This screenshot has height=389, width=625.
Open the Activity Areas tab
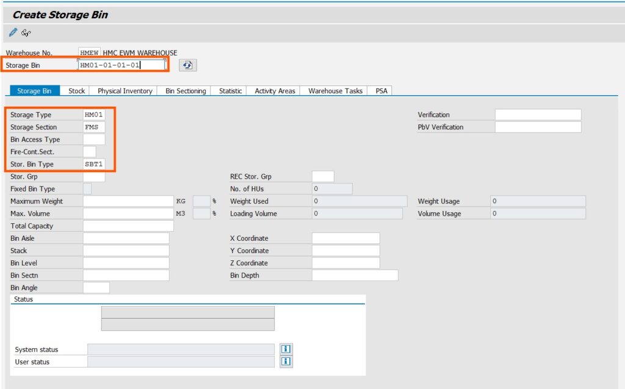click(275, 91)
